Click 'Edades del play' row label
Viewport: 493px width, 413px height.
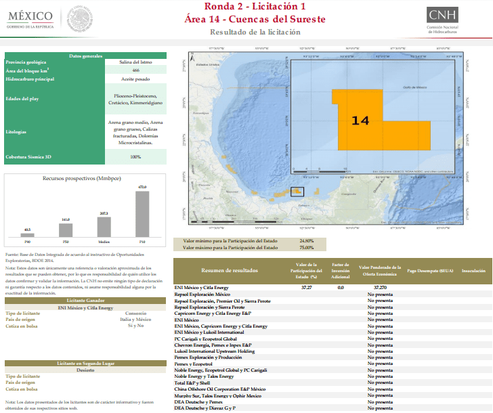point(22,99)
